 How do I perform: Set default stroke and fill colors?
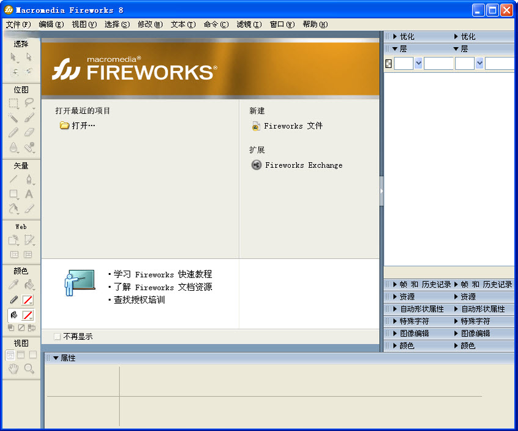tap(11, 328)
